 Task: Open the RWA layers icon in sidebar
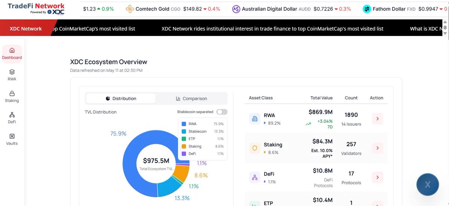coord(12,72)
